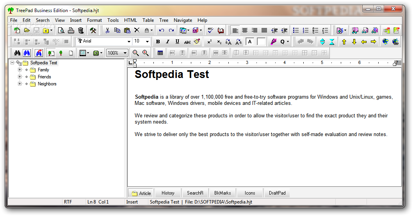Expand the Family tree node

(20, 70)
